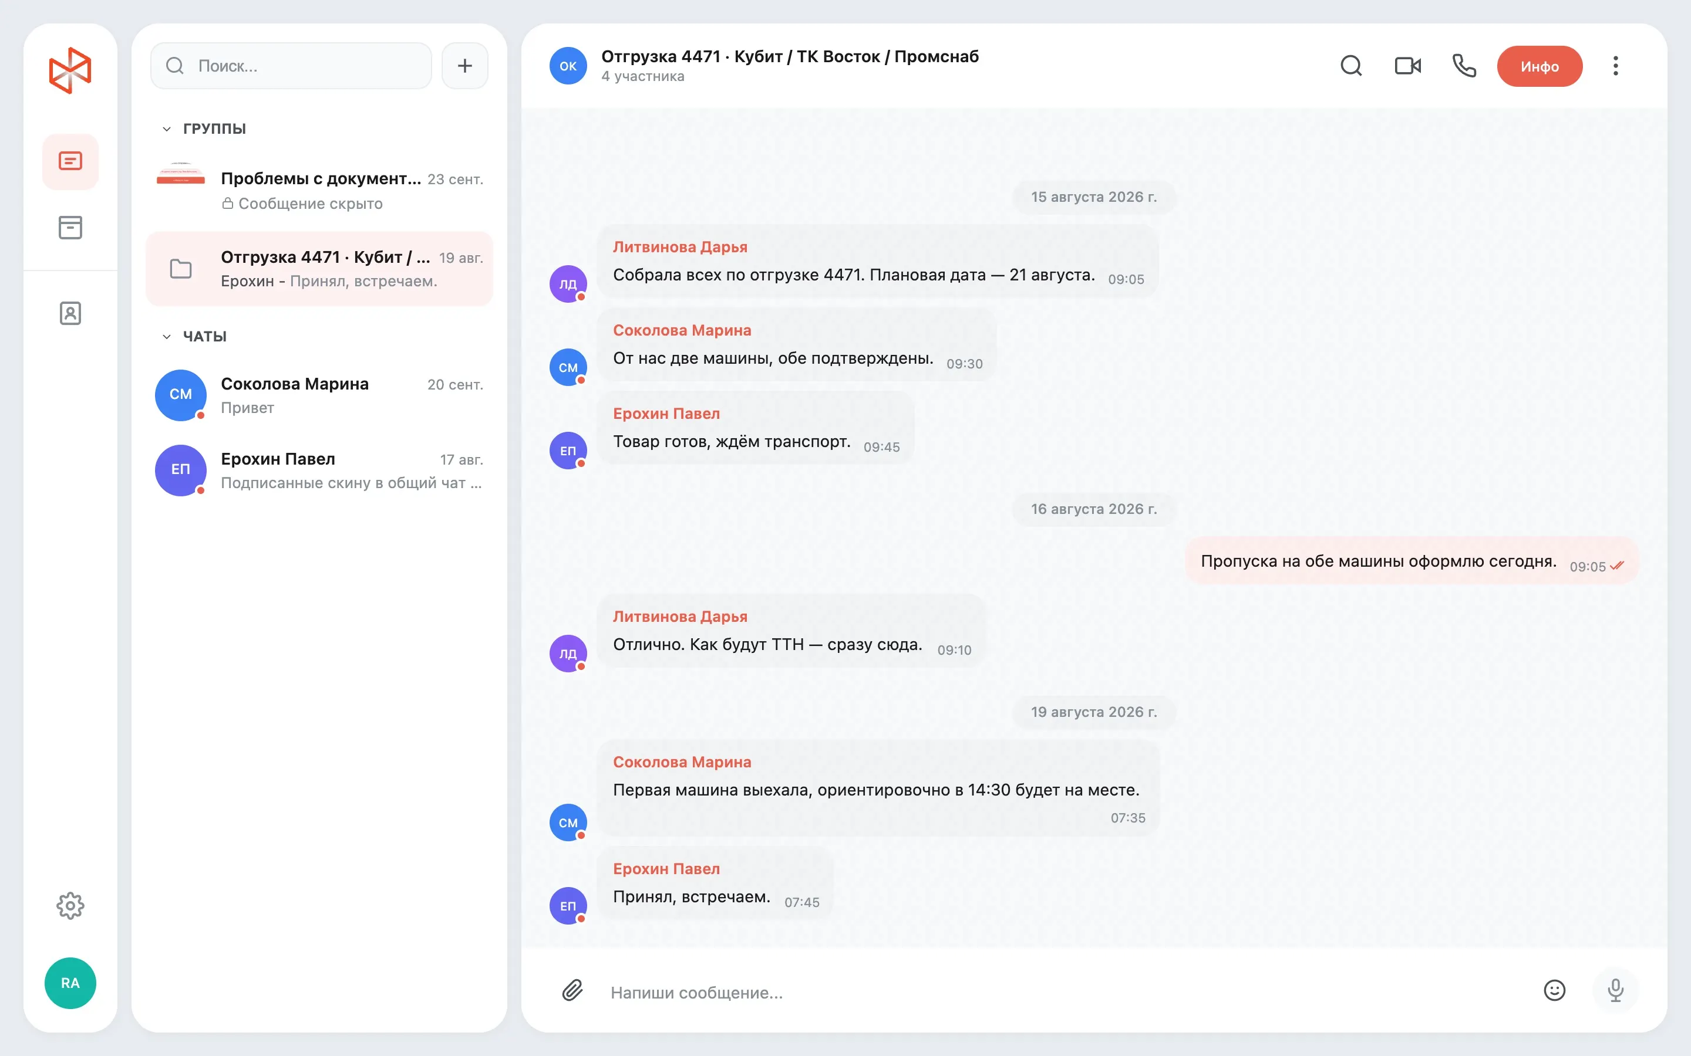Click the '16 августа 2026 г.' date label
The width and height of the screenshot is (1691, 1056).
point(1093,509)
